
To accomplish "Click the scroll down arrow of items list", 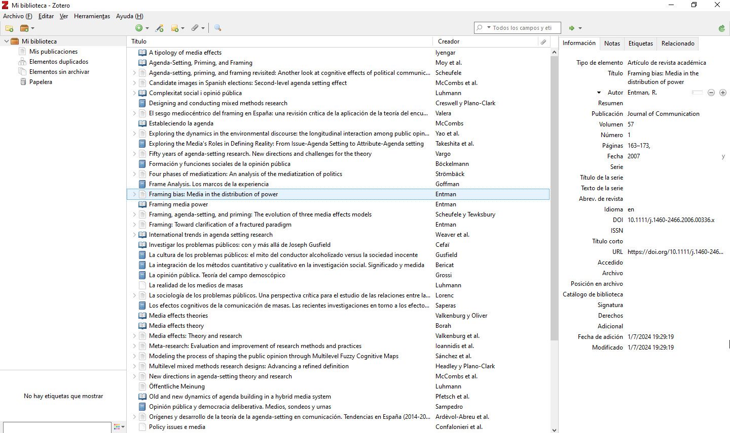I will click(x=554, y=429).
